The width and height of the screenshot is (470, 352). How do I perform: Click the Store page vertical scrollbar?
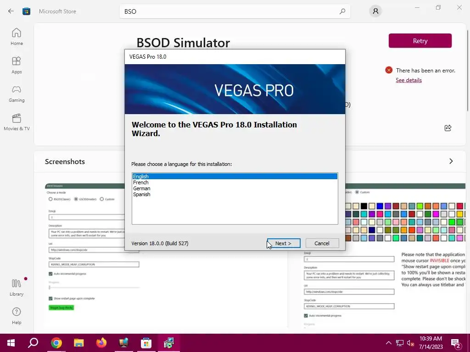click(x=468, y=70)
